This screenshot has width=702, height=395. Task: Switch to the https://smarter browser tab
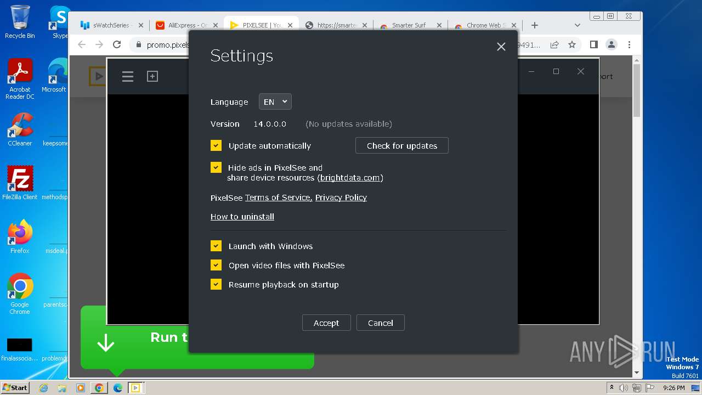click(336, 25)
